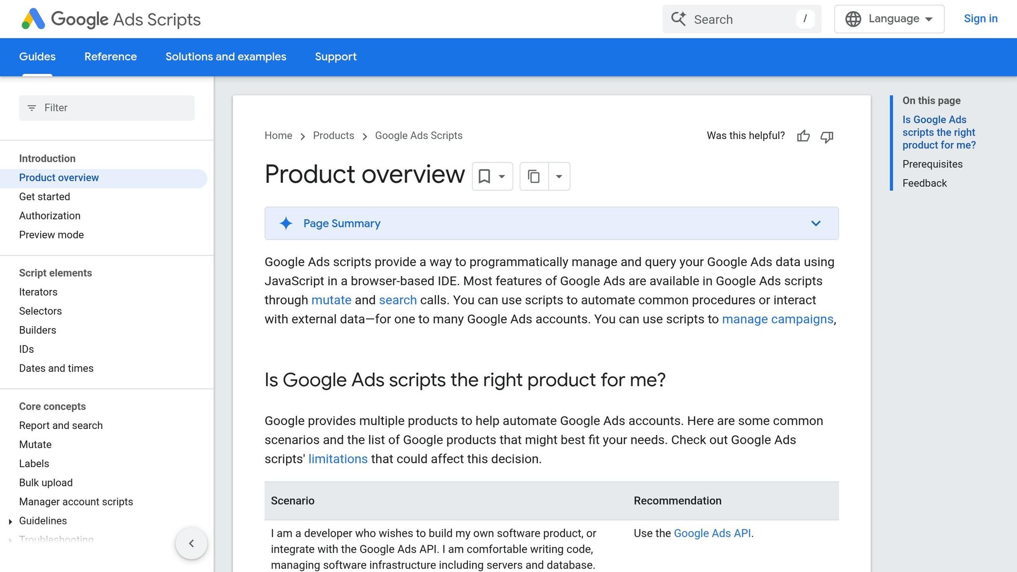Screen dimensions: 1017x572
Task: Open the bookmark dropdown arrow
Action: pyautogui.click(x=502, y=176)
